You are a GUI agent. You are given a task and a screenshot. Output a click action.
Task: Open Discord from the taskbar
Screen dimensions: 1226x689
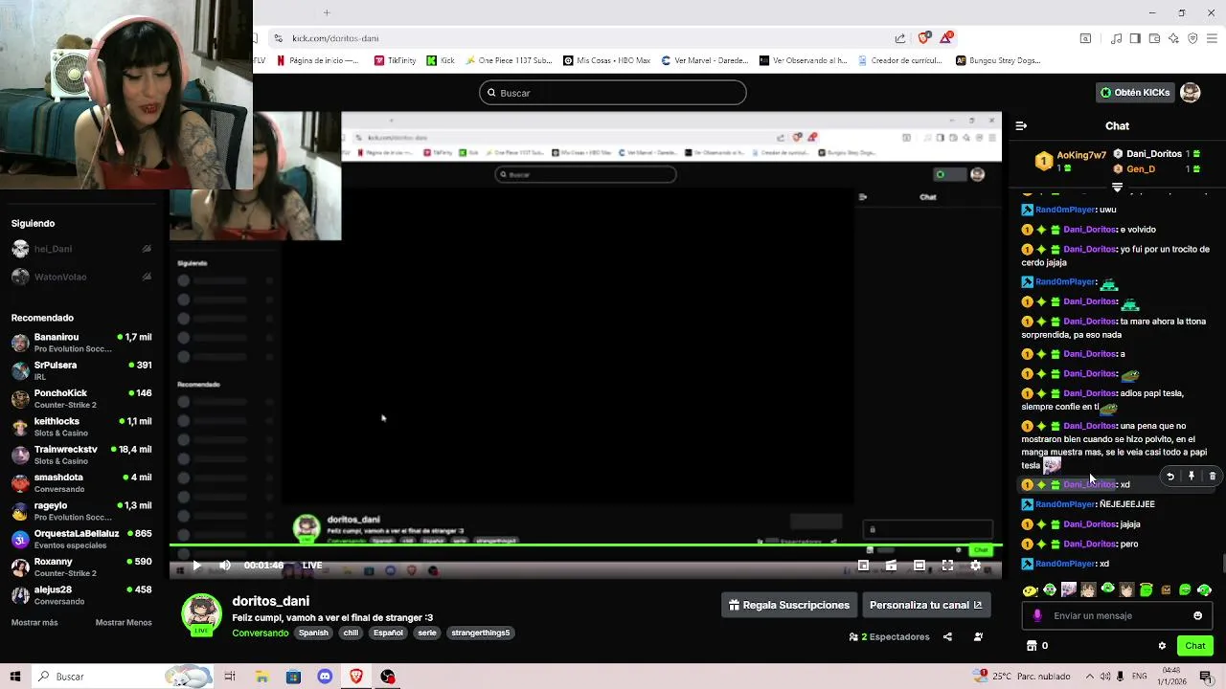(x=325, y=677)
